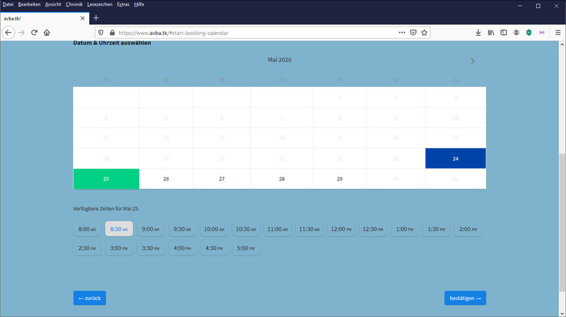Select the 2:00 PM time slot

coord(468,229)
